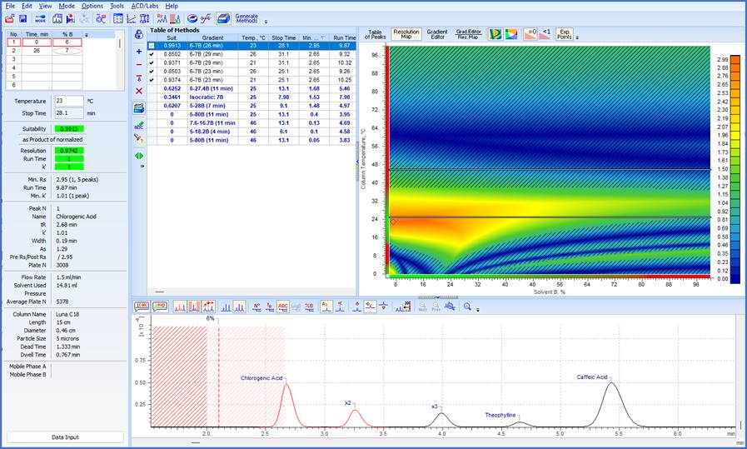Click the '=0' resolution filter icon

tap(530, 33)
